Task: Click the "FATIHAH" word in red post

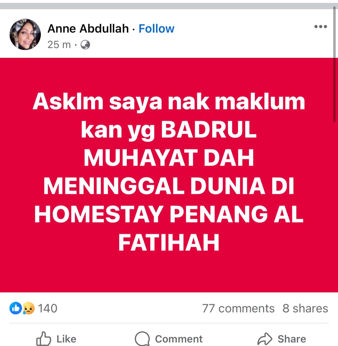Action: pyautogui.click(x=169, y=242)
